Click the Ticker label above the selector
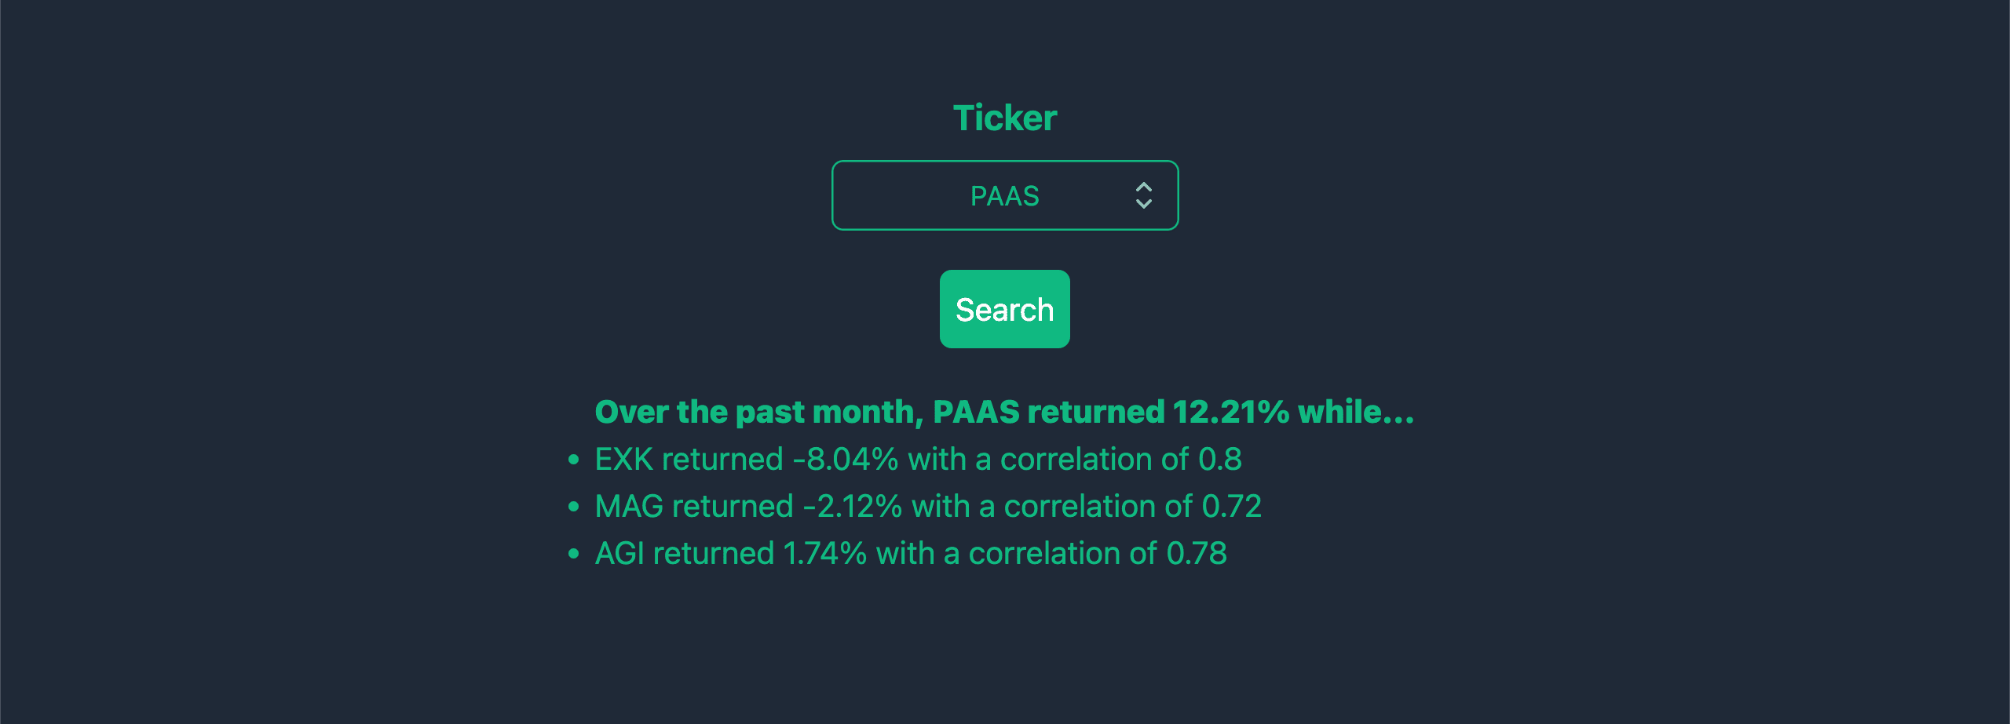 [1004, 118]
